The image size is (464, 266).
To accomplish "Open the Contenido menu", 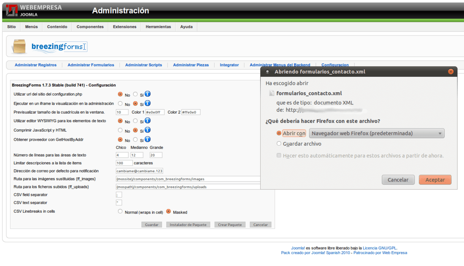I will pos(57,27).
